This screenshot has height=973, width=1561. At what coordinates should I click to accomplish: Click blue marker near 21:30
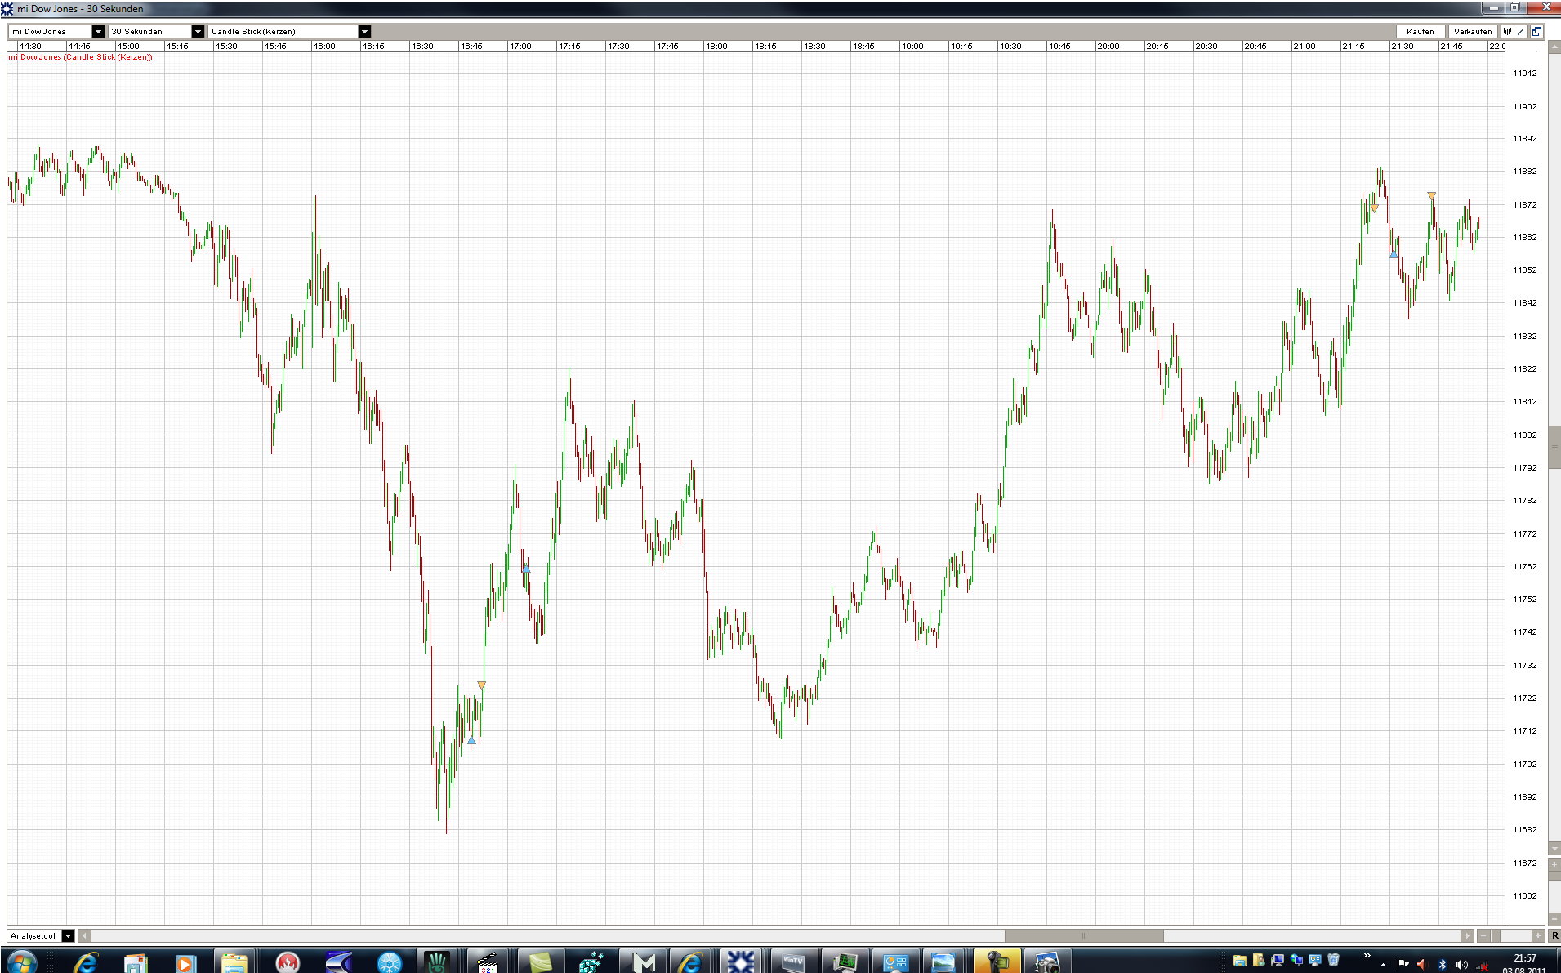click(1394, 255)
